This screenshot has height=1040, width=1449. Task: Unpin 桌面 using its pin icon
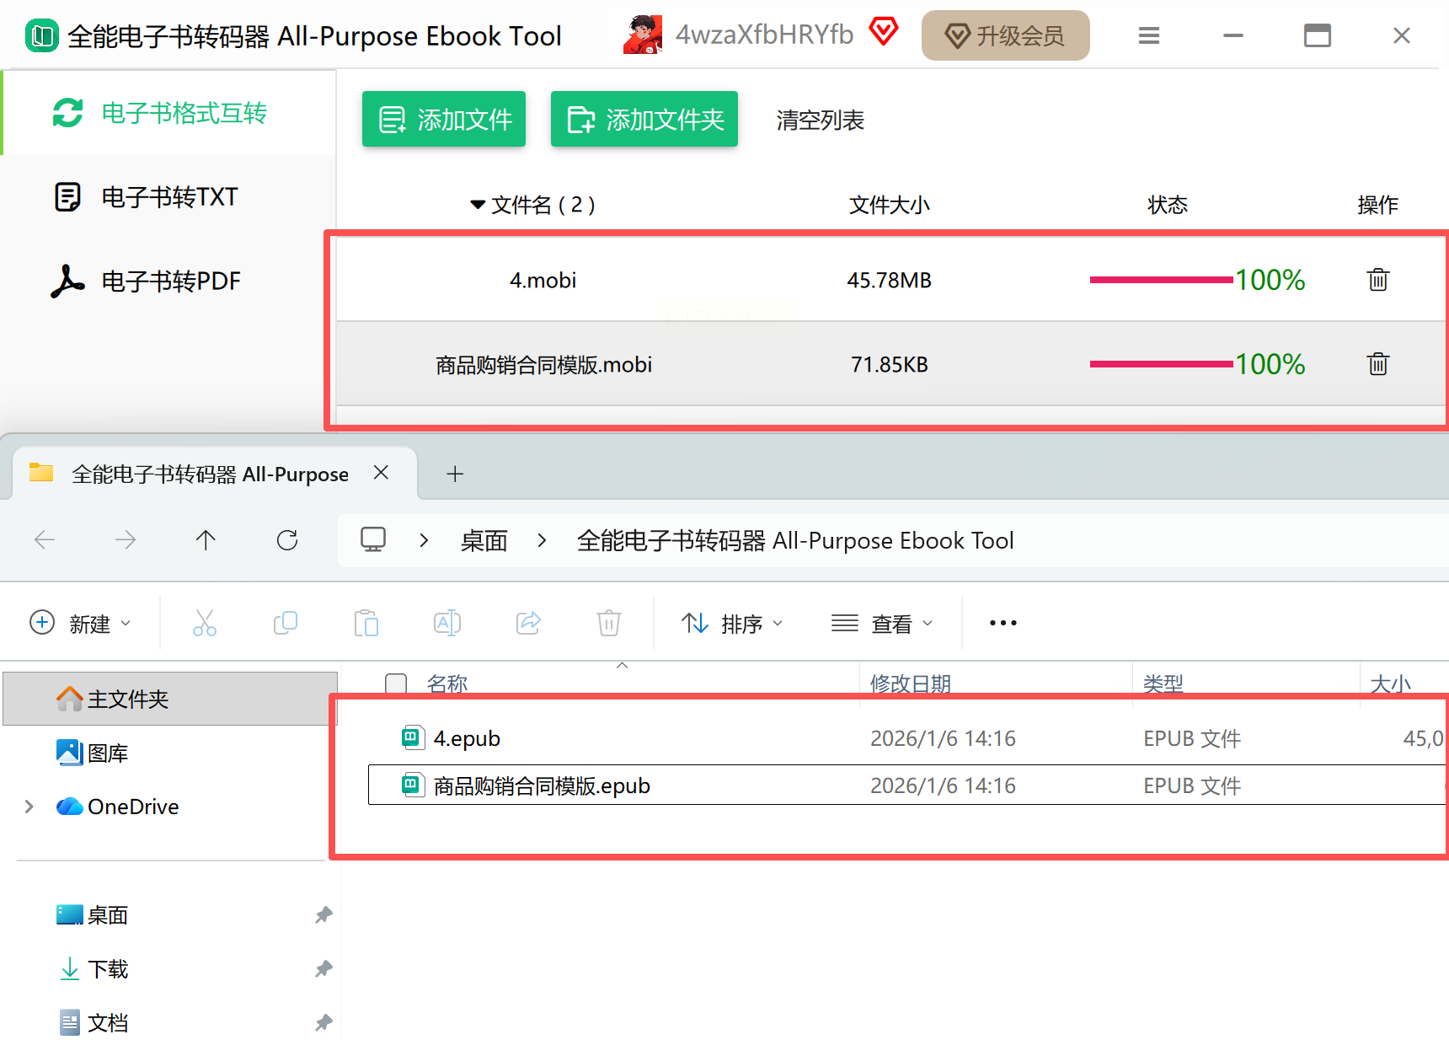(x=323, y=914)
